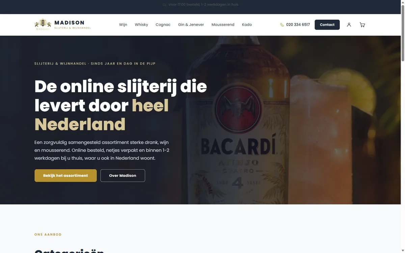
Task: Click the phone handset icon
Action: (282, 25)
